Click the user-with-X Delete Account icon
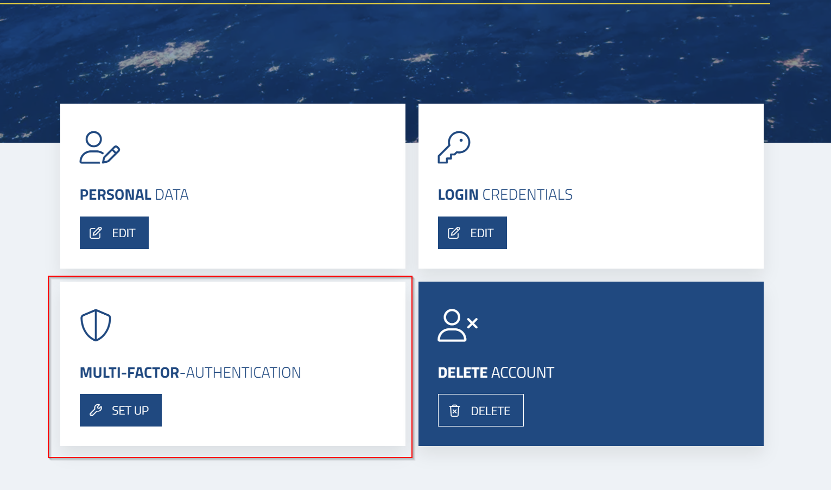 457,325
